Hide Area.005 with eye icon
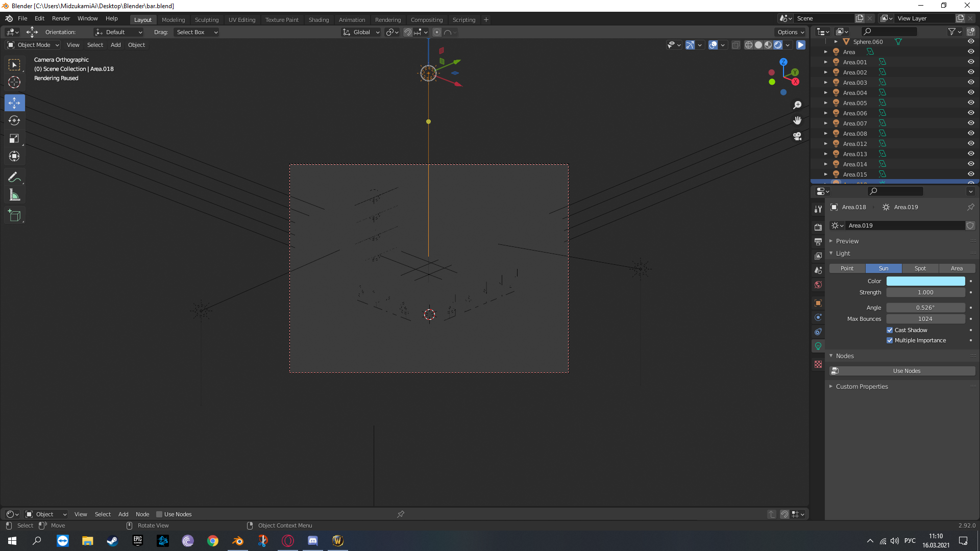Viewport: 980px width, 551px height. click(x=971, y=103)
